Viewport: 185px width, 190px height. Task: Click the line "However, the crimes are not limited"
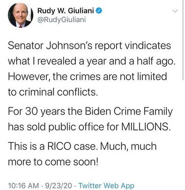88,76
